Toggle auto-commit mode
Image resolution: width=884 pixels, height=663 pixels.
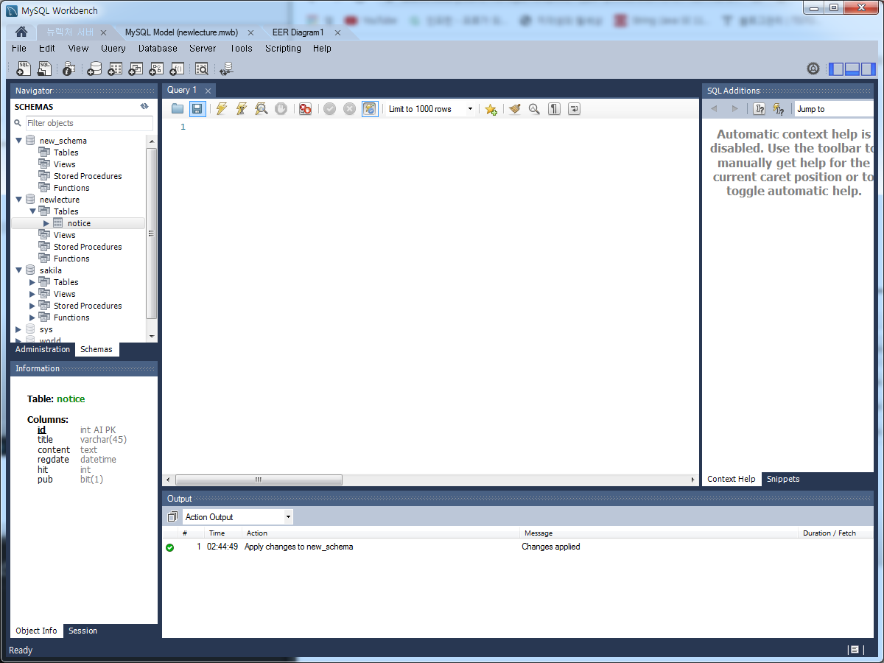370,109
